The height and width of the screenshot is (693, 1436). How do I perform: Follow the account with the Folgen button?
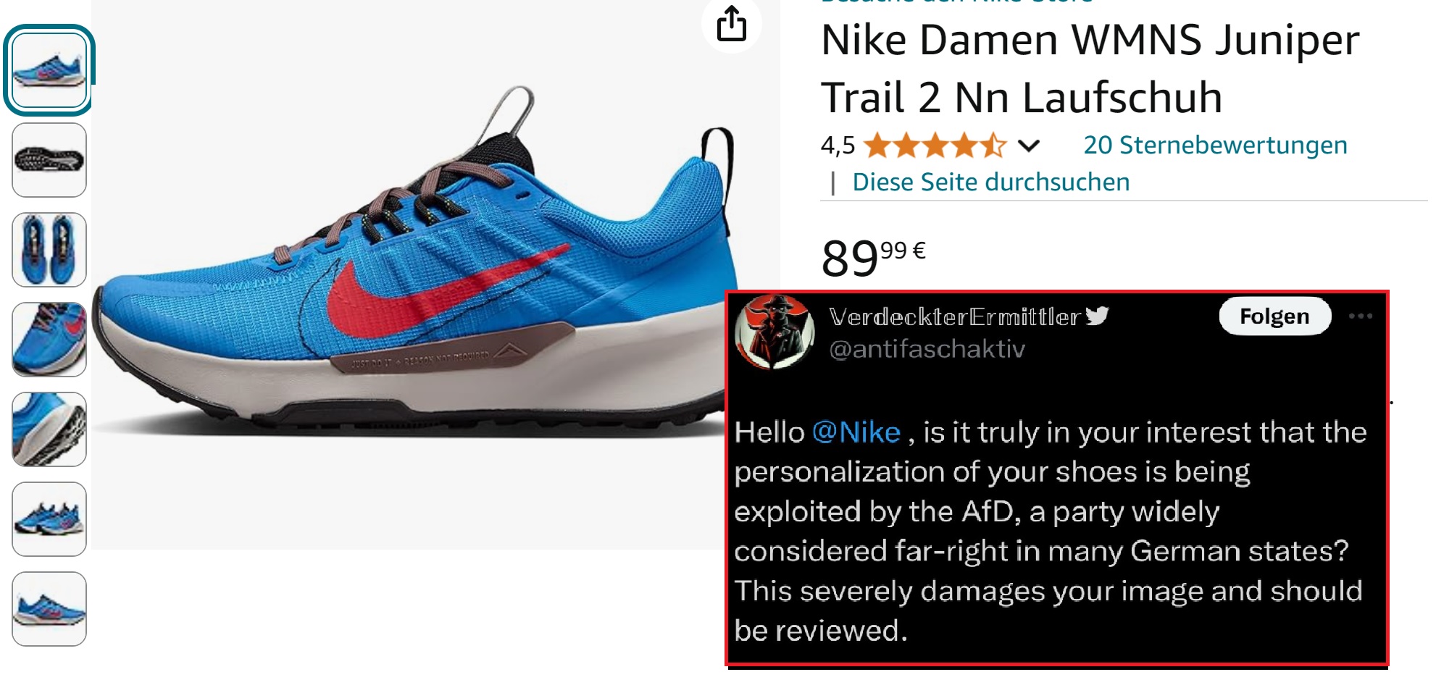pos(1274,316)
